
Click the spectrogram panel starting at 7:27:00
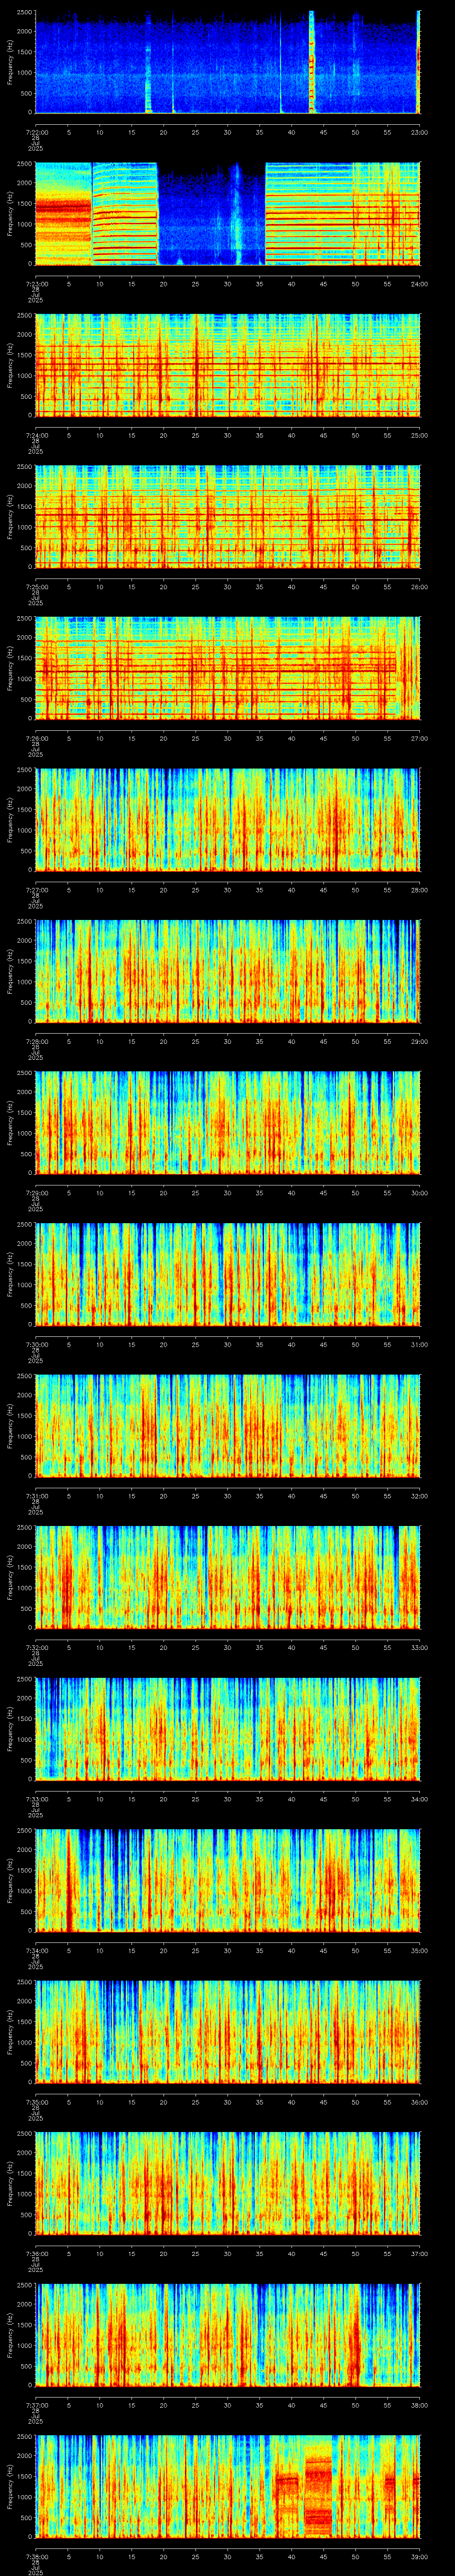tap(228, 819)
